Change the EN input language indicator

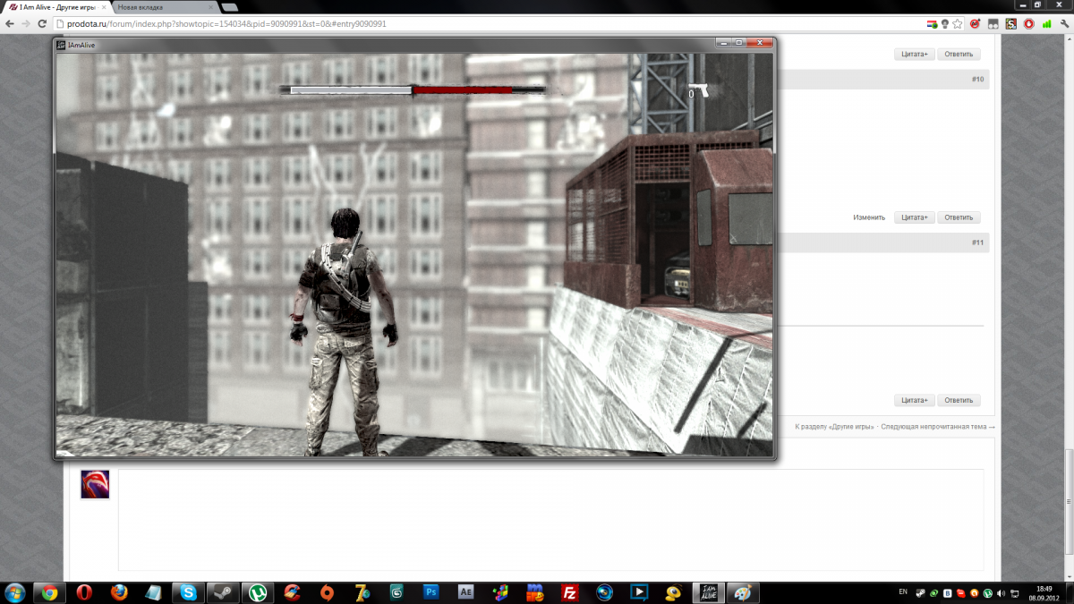coord(903,592)
